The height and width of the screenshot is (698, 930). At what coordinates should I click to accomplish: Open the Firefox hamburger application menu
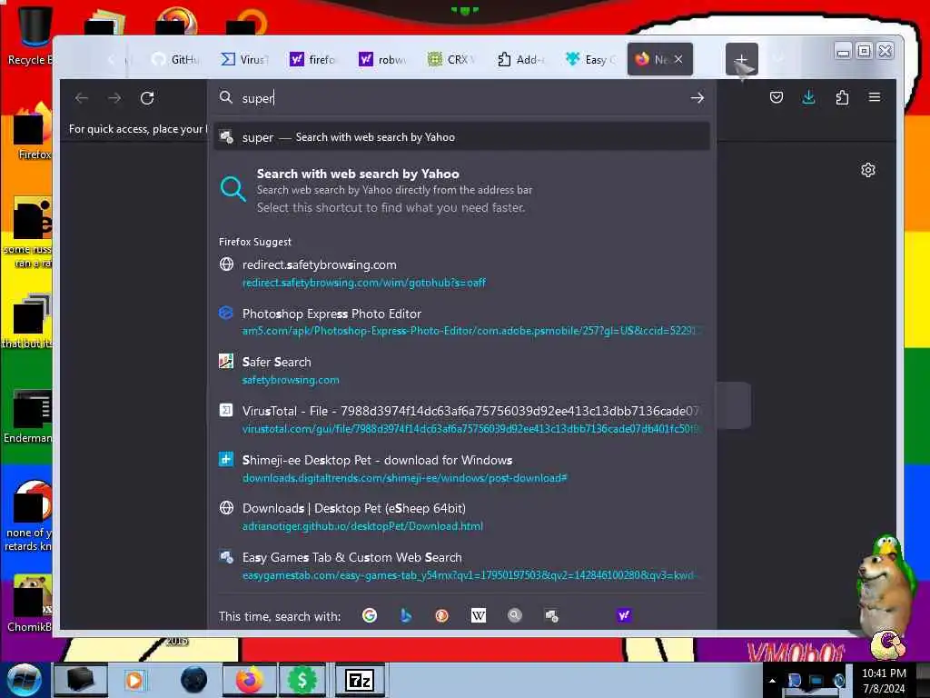coord(875,97)
